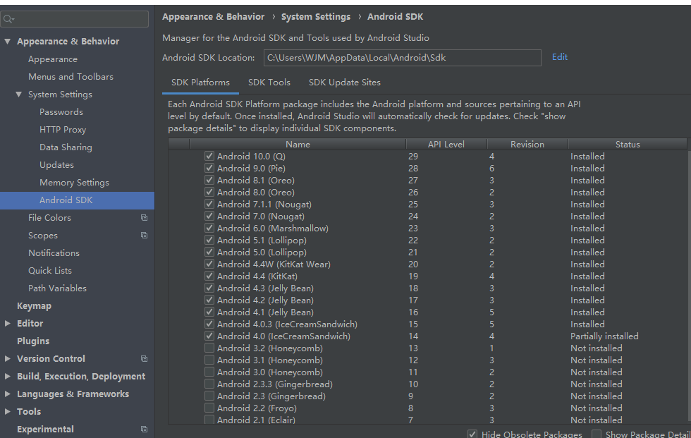Open the Keymap settings
The image size is (691, 438).
pos(34,306)
